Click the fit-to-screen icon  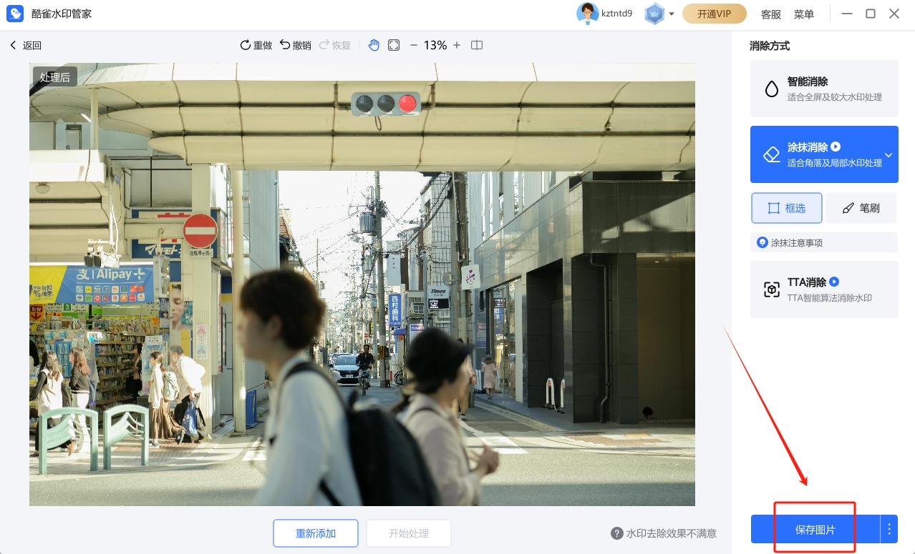(394, 45)
